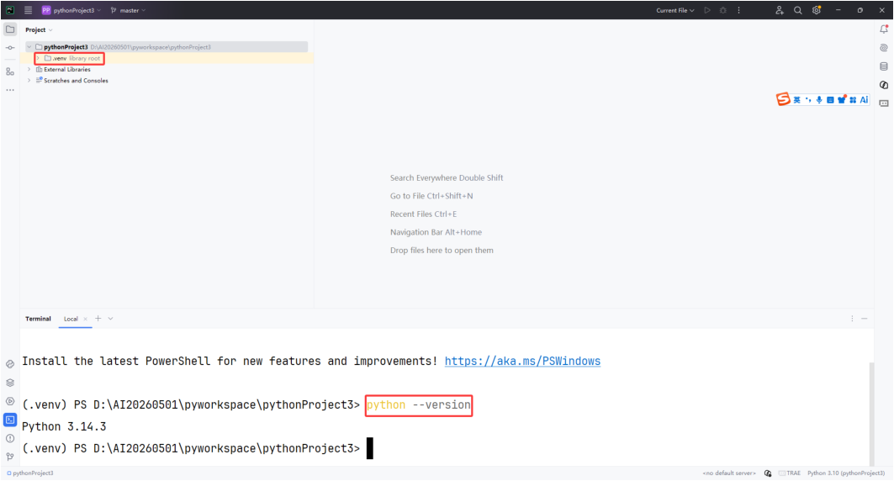Collapse the pythonProject3 root tree node
Screen dimensions: 894x481
(x=29, y=47)
